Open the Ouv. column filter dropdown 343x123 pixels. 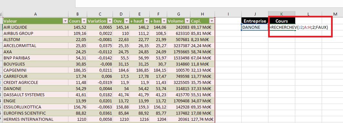[127, 21]
